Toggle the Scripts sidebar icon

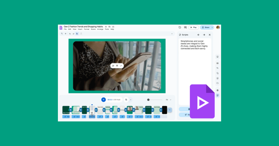217,95
